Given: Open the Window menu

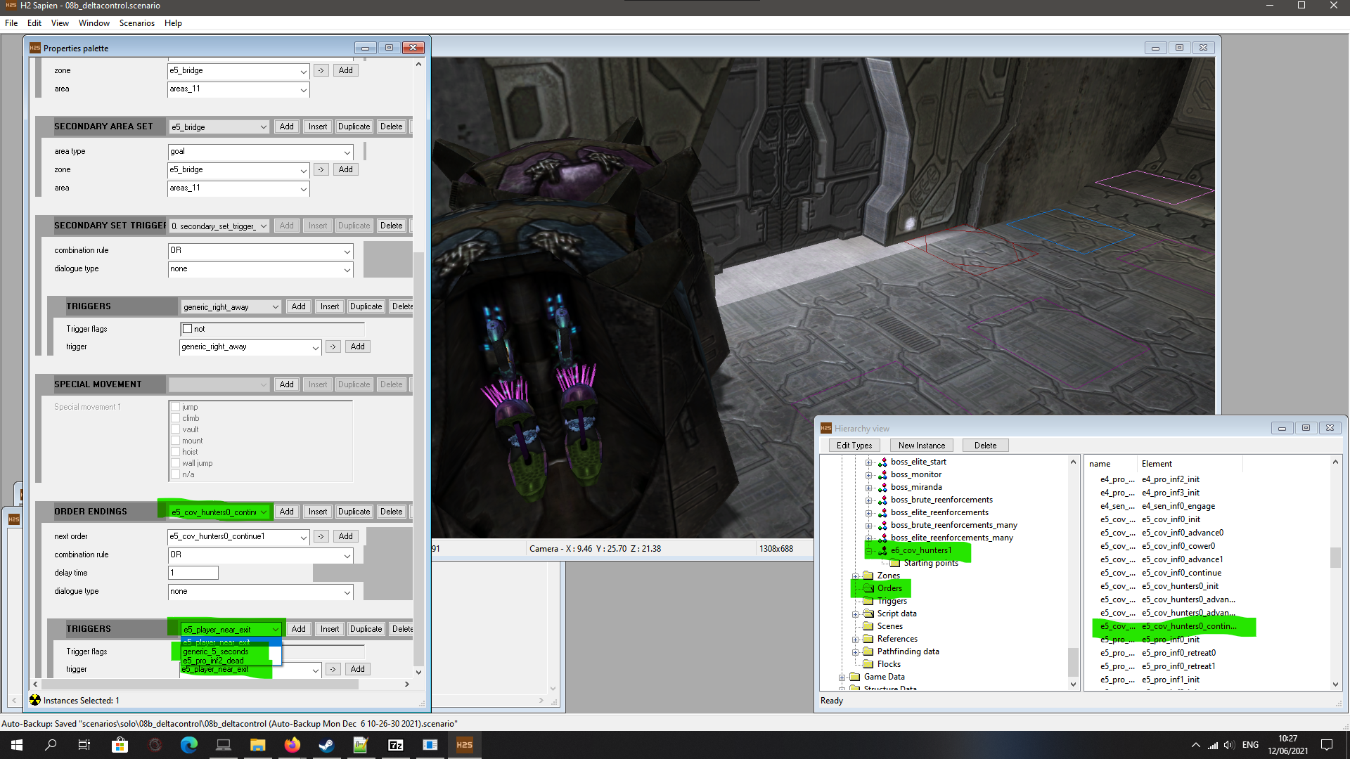Looking at the screenshot, I should coord(94,23).
